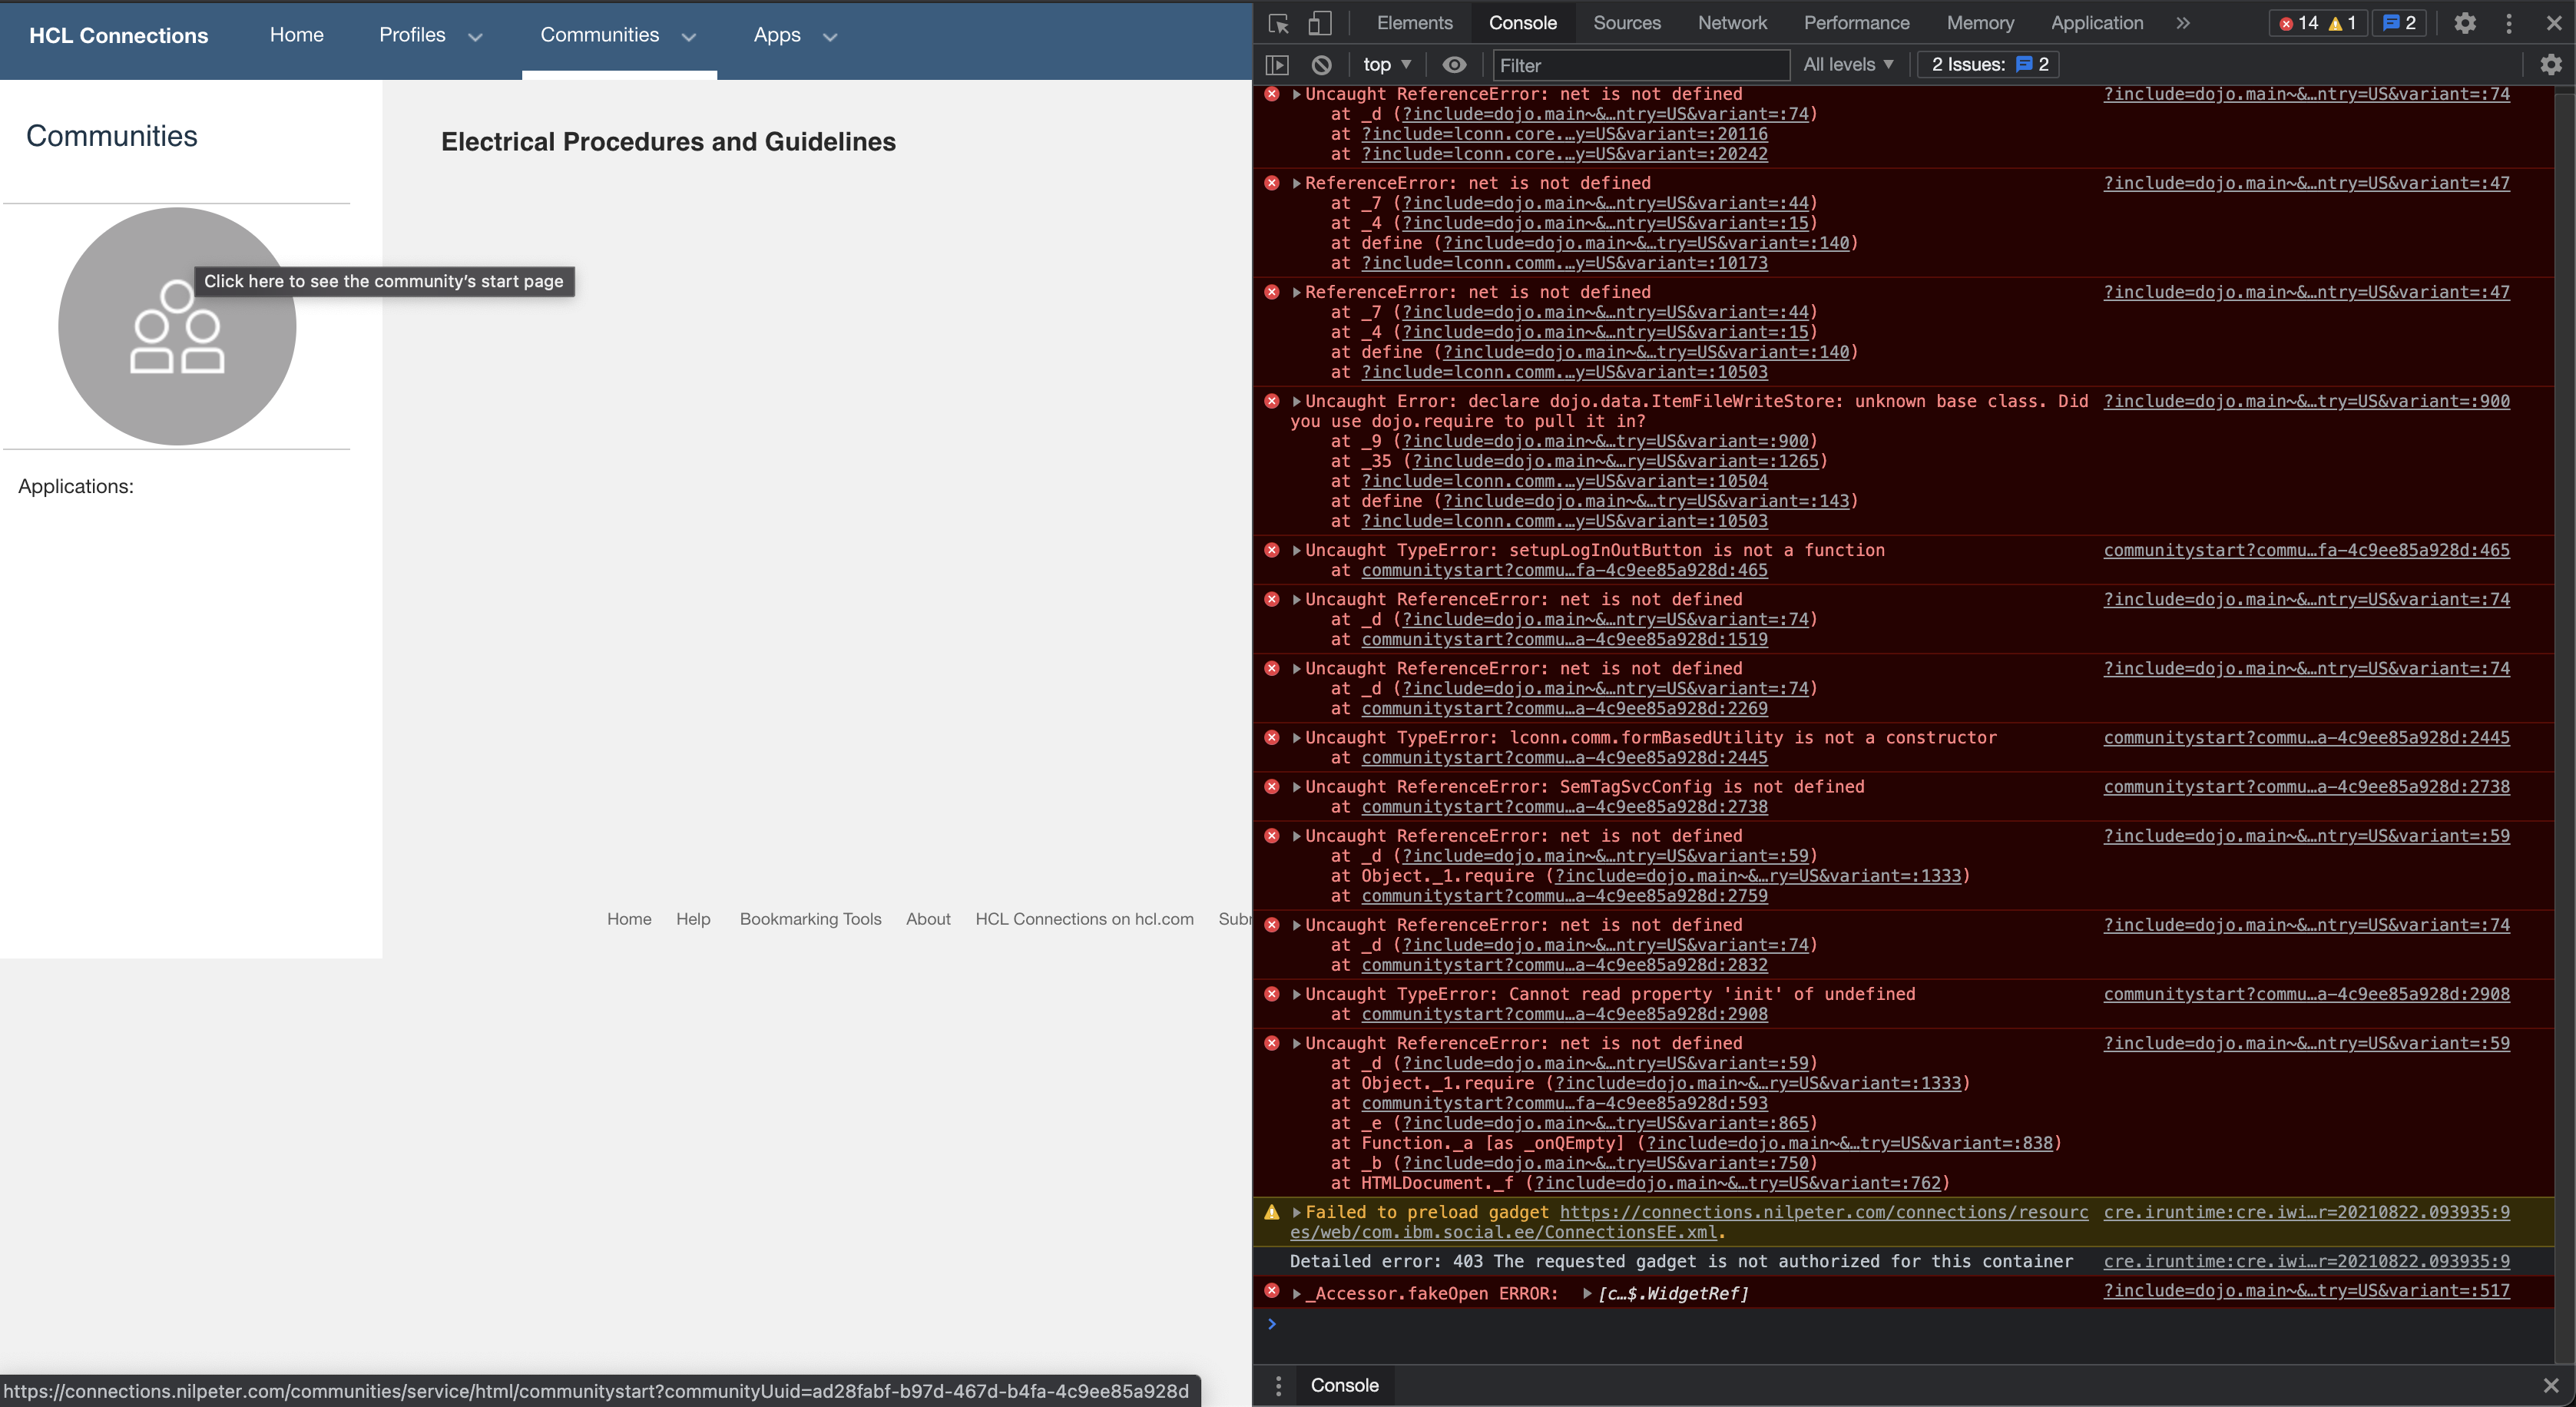This screenshot has width=2576, height=1407.
Task: Open source link communitystart…:2908
Action: pos(2306,995)
